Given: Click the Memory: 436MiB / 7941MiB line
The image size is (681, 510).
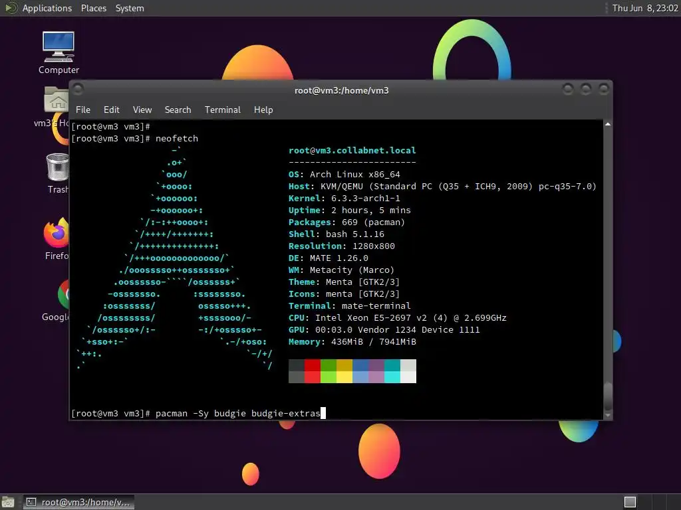Looking at the screenshot, I should coord(352,342).
